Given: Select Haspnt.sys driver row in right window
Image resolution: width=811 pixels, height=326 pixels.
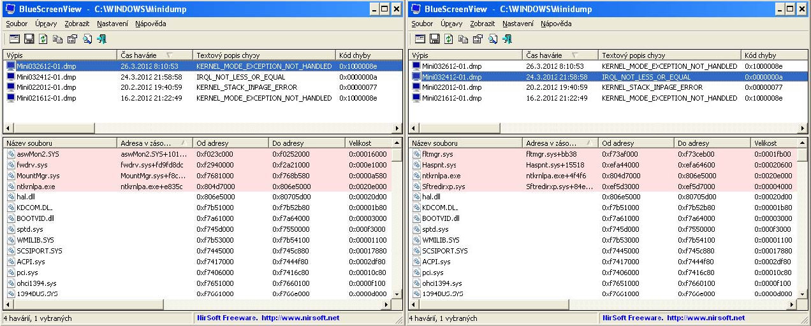Looking at the screenshot, I should coord(439,165).
